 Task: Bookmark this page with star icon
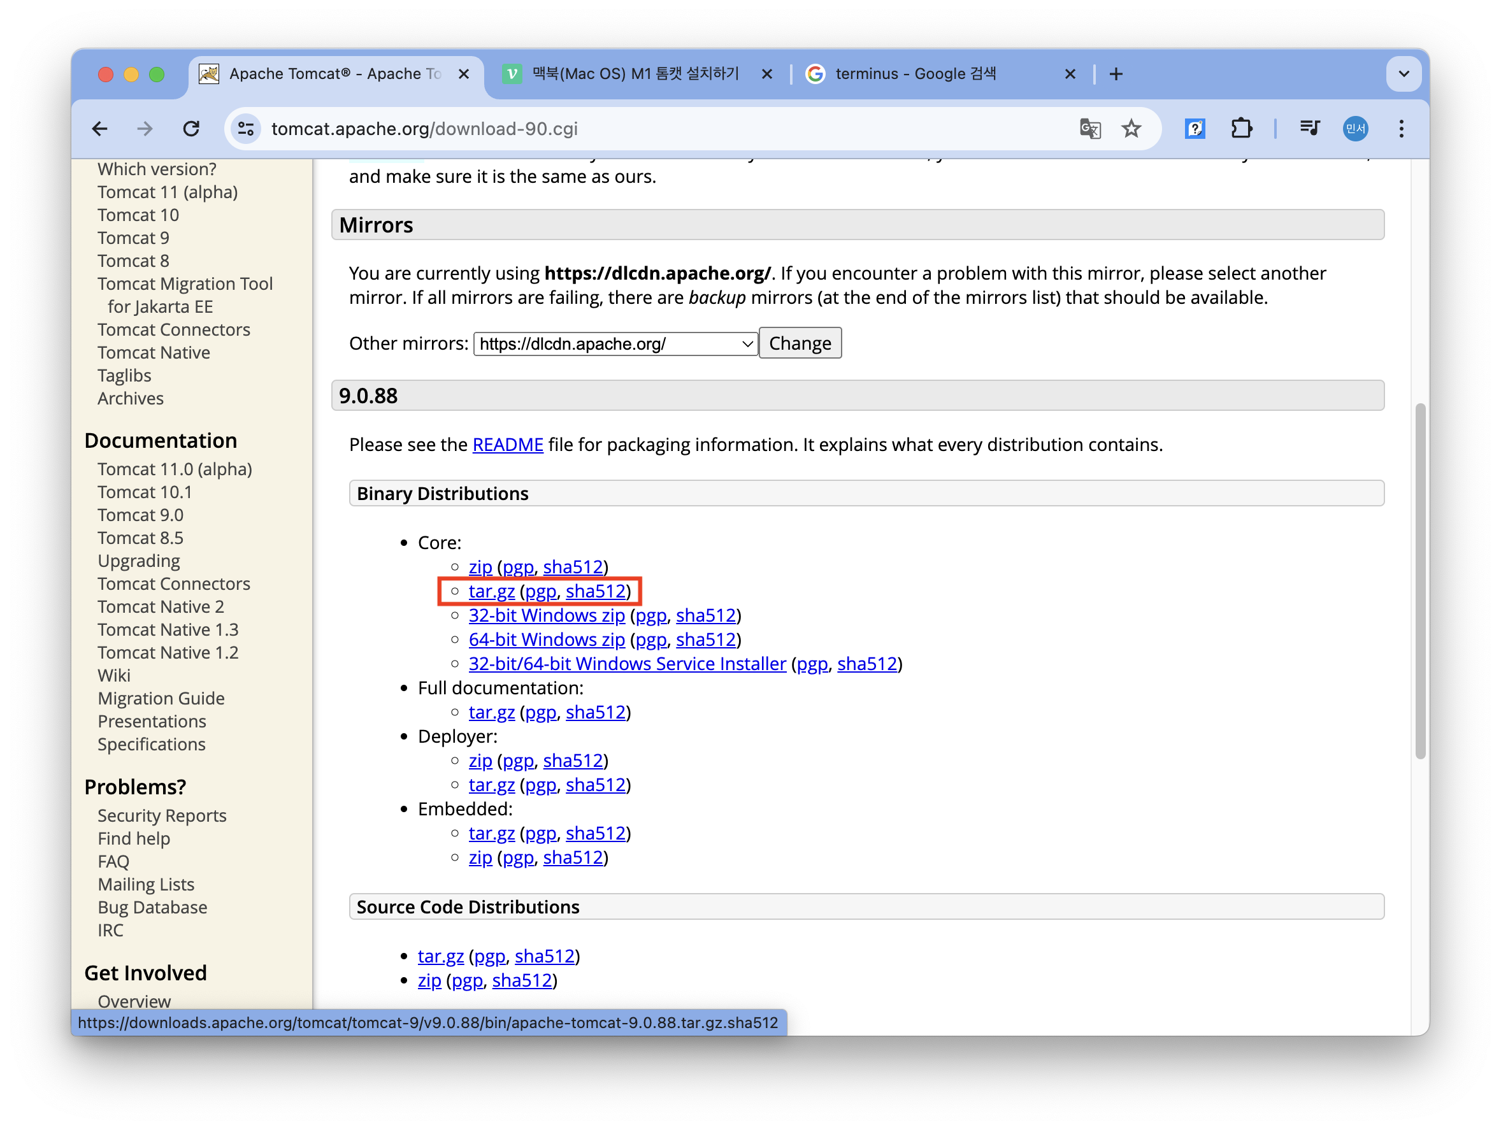pos(1130,129)
